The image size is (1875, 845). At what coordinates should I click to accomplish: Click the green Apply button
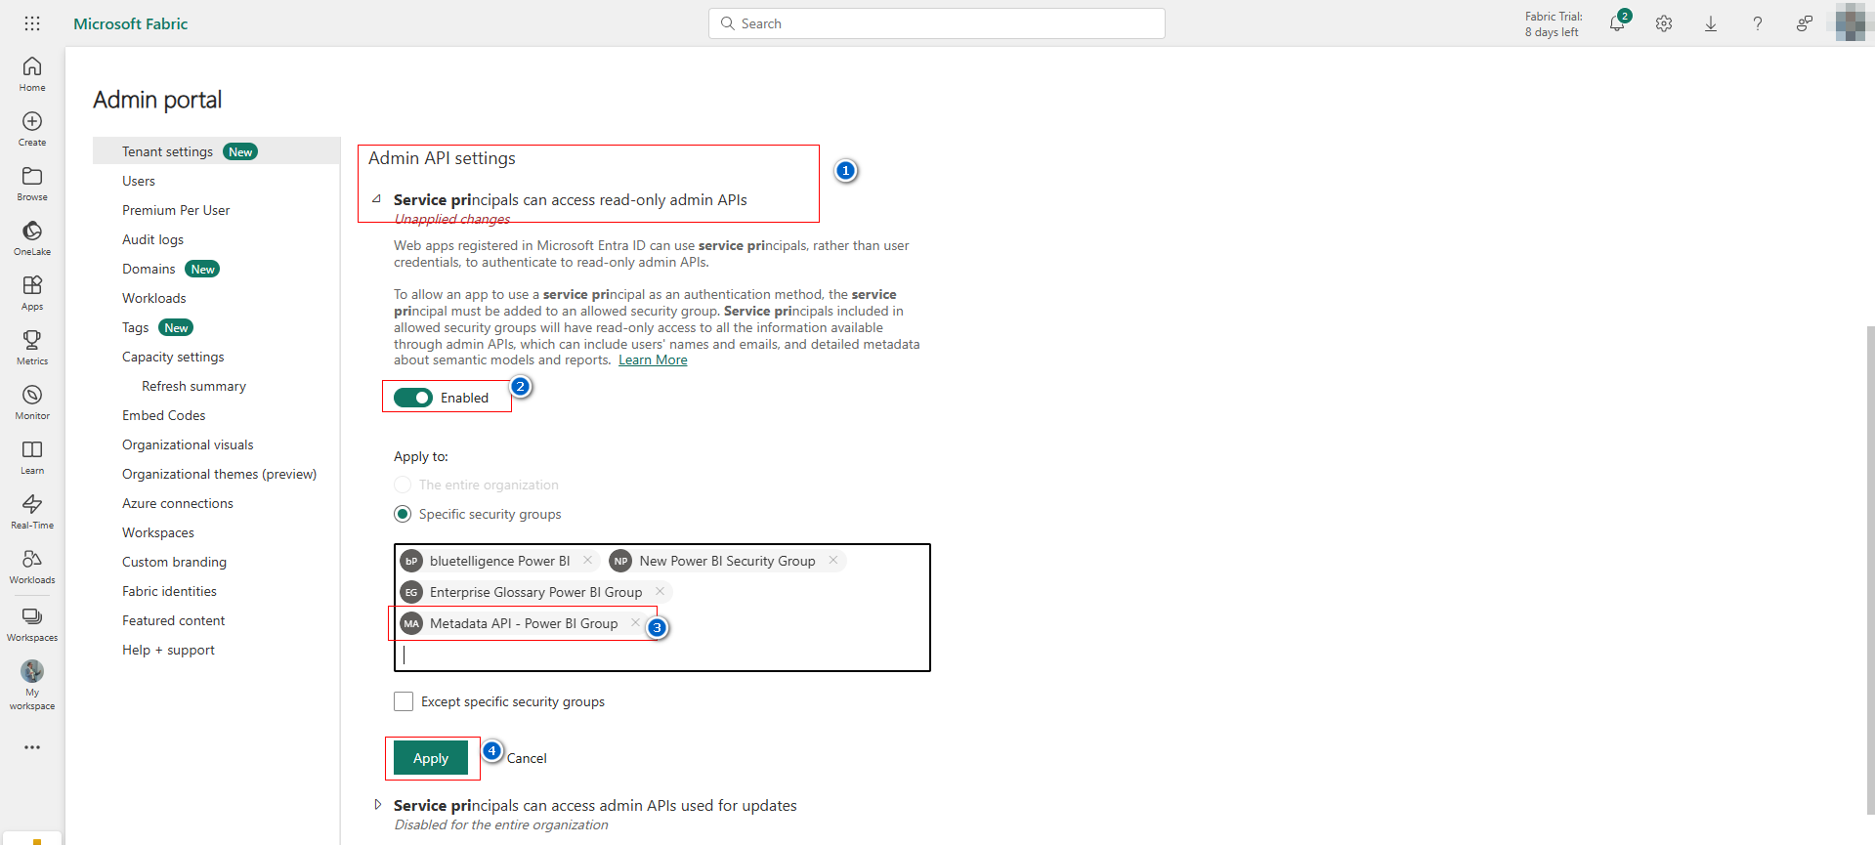click(x=431, y=758)
